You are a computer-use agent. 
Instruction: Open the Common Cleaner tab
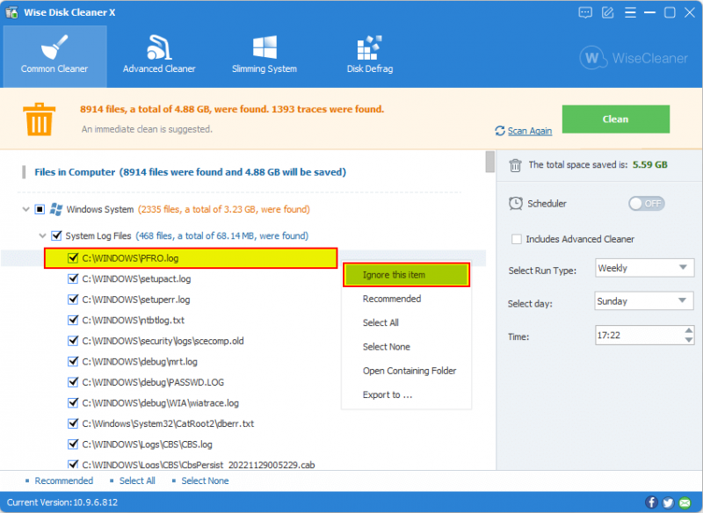[54, 56]
